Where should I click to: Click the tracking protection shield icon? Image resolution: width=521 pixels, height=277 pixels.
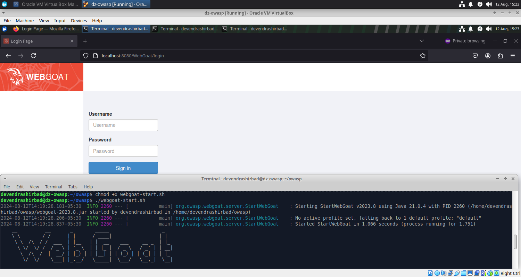tap(86, 56)
